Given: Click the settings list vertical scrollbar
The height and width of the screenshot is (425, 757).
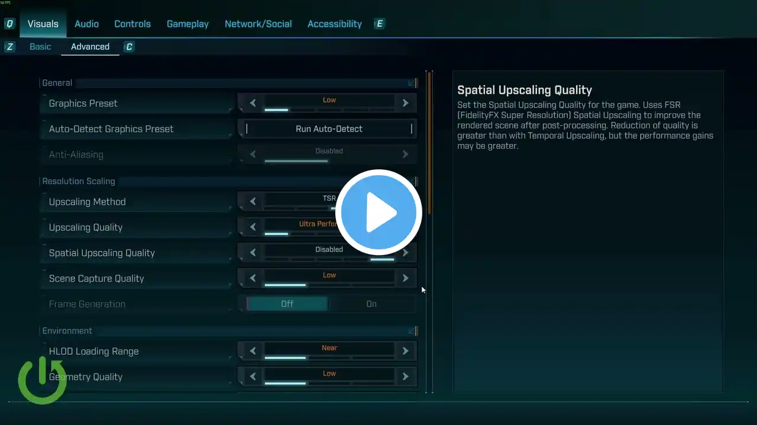Looking at the screenshot, I should pyautogui.click(x=430, y=142).
